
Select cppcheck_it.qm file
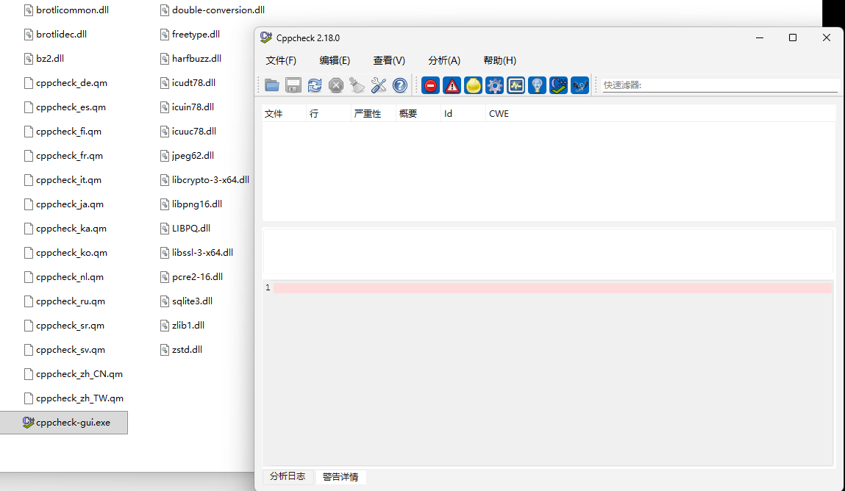pos(63,180)
